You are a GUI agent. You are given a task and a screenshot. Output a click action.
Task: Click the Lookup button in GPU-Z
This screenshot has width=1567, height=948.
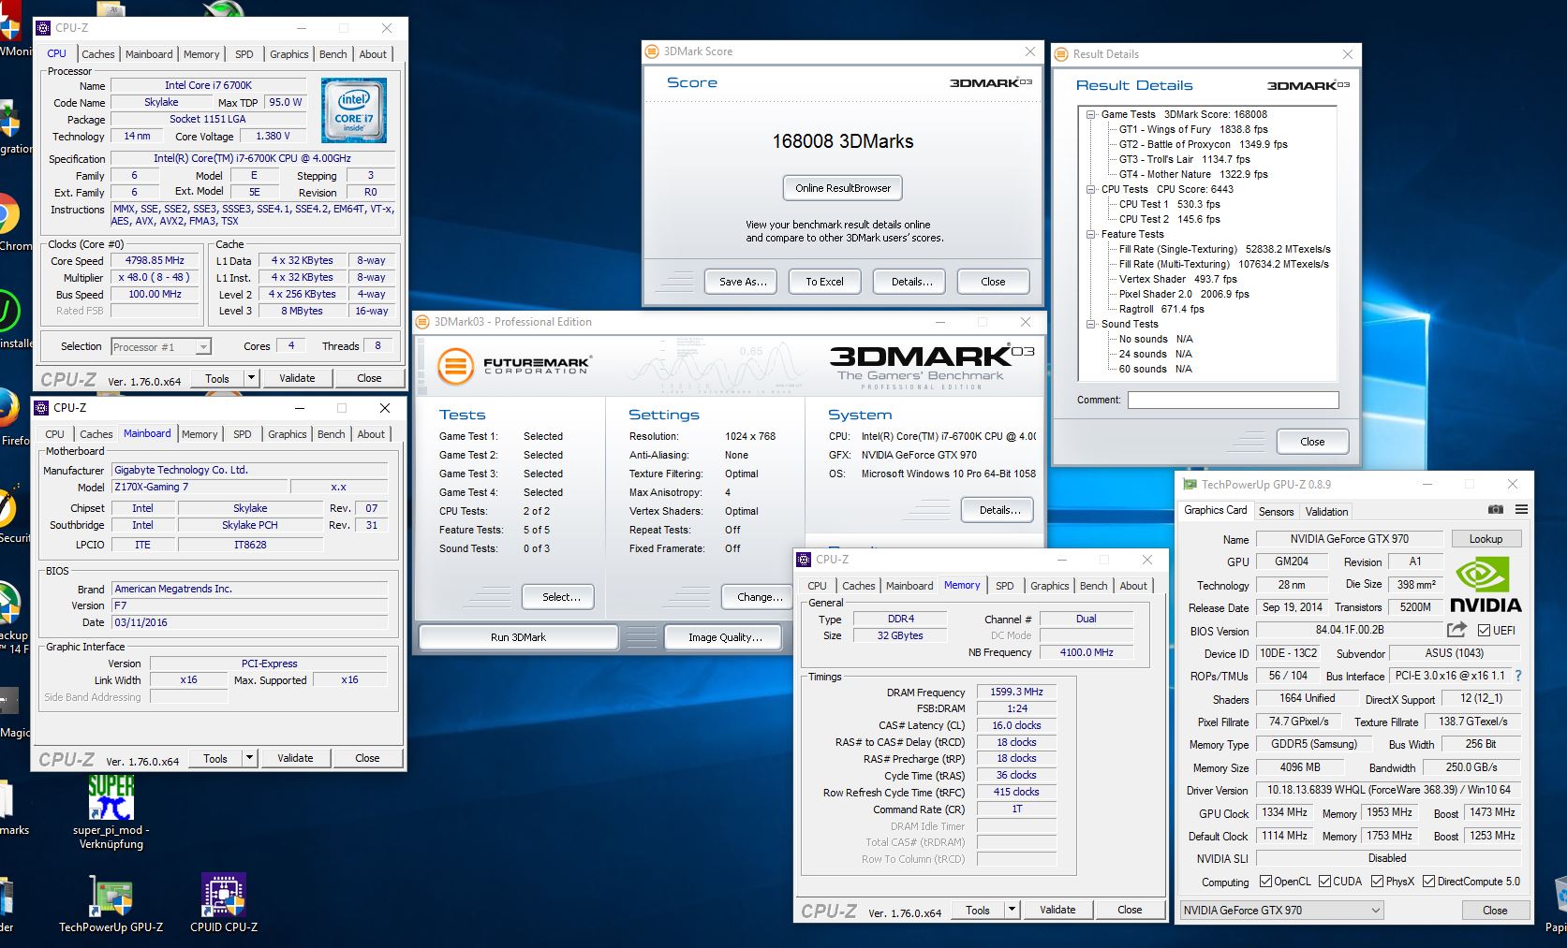(1486, 539)
